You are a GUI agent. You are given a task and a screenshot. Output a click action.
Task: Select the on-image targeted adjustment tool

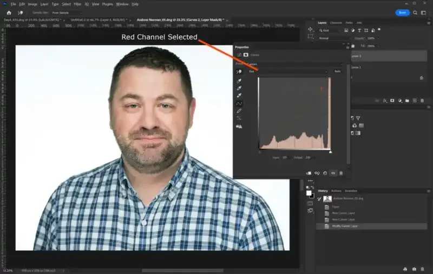tap(239, 72)
